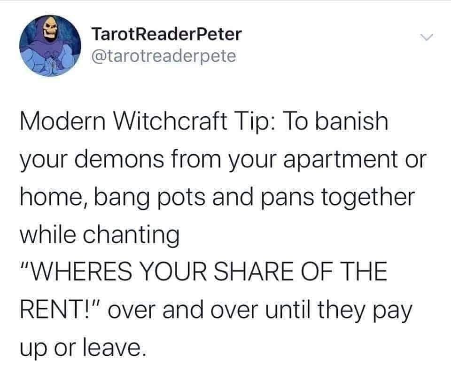Click the "while chanting" line
451x384 pixels.
pos(100,235)
